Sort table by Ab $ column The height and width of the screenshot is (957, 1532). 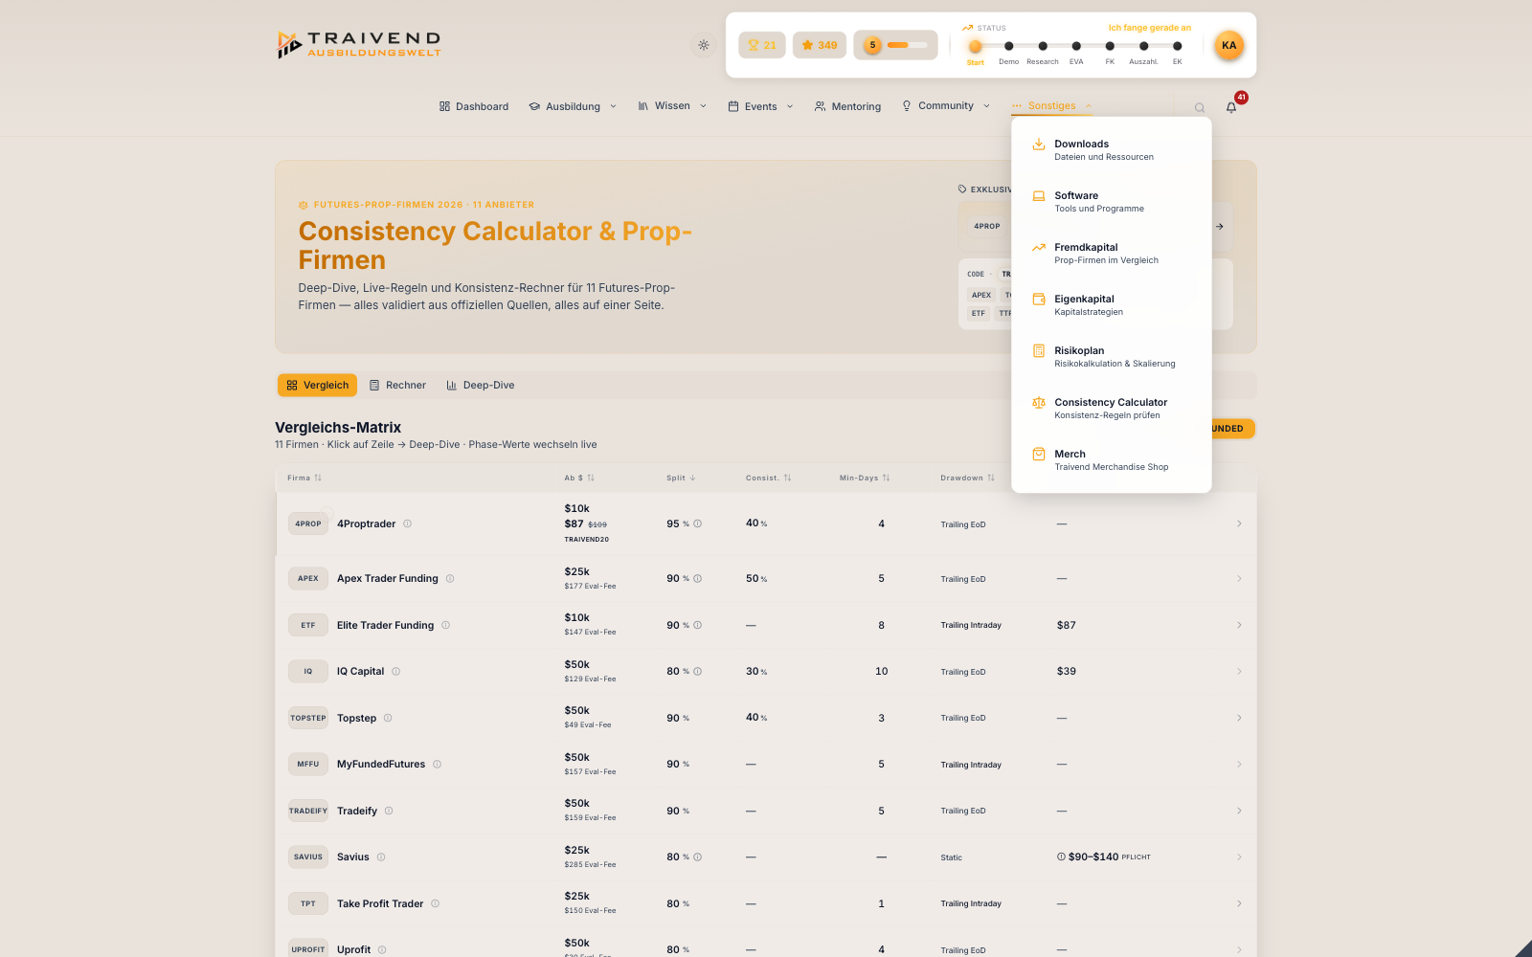click(579, 478)
